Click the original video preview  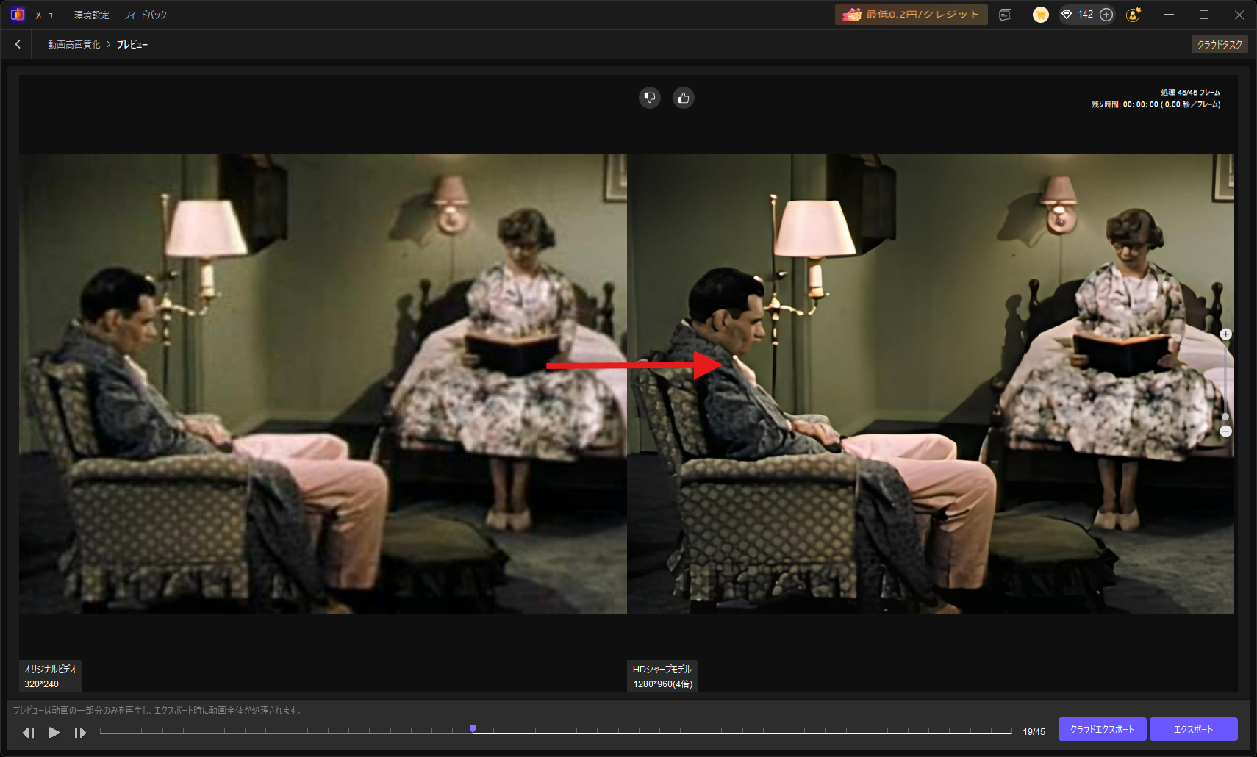click(323, 384)
